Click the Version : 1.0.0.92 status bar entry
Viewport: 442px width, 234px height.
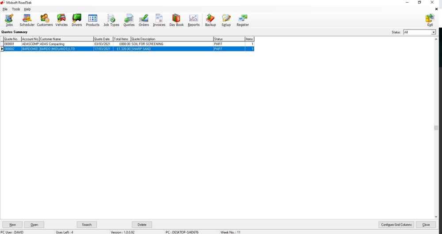(122, 232)
